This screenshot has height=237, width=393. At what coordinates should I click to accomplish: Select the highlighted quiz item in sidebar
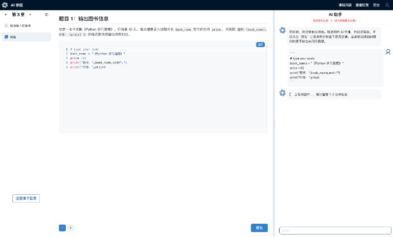pyautogui.click(x=27, y=37)
